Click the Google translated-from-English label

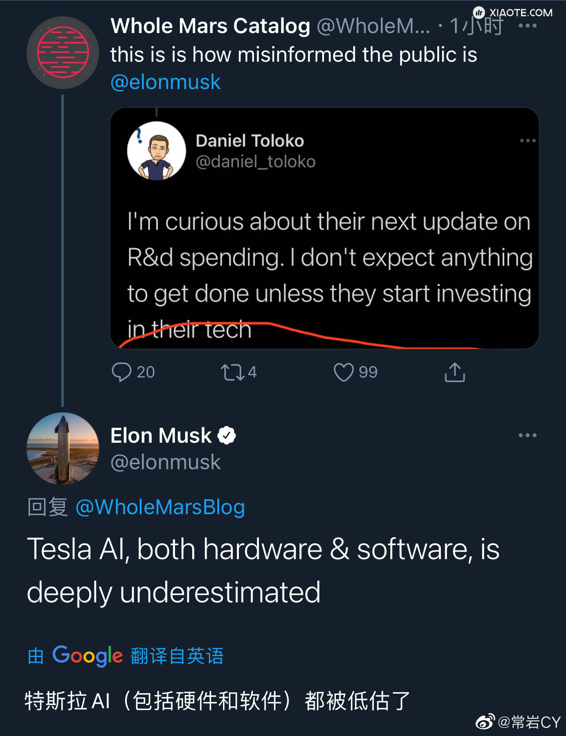126,656
